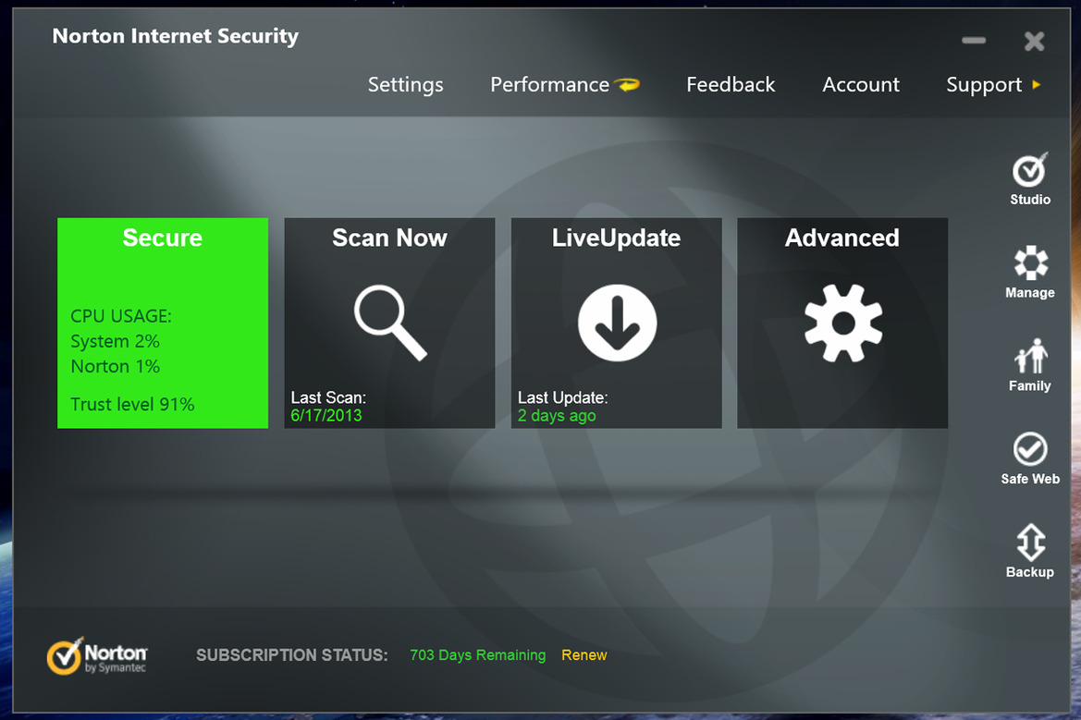The height and width of the screenshot is (720, 1081).
Task: Open the Settings menu
Action: pyautogui.click(x=405, y=85)
